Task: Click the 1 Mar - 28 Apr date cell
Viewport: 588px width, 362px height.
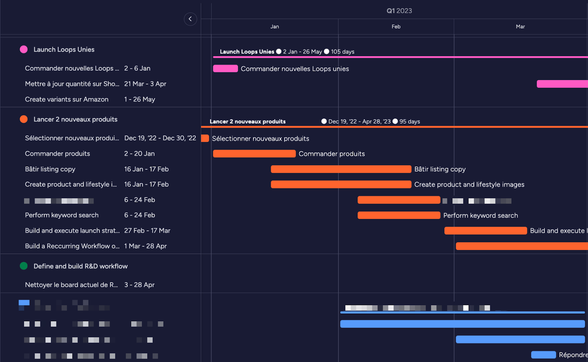Action: [x=146, y=246]
